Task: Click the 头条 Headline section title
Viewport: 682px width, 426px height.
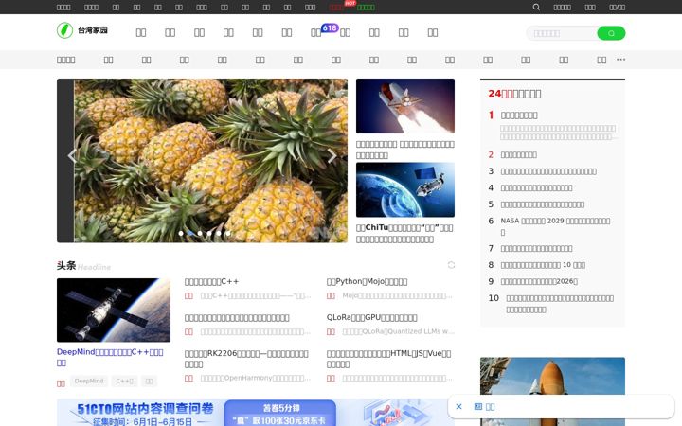Action: coord(83,266)
